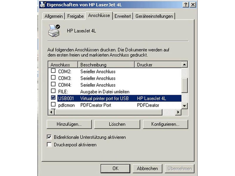The width and height of the screenshot is (235, 176).
Task: Click the Hinzufügen... button
Action: 69,124
